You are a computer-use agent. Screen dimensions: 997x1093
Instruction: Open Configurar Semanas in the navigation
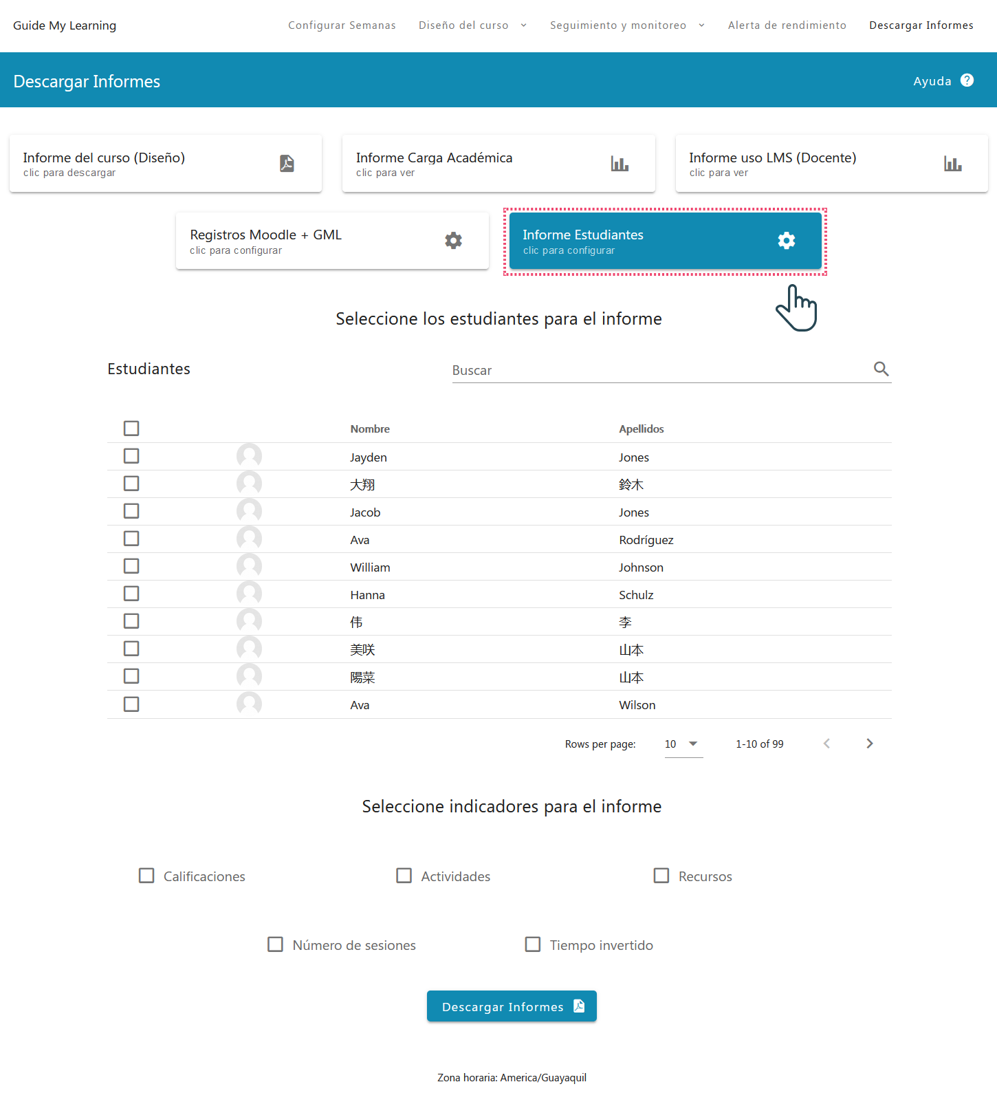(x=342, y=25)
